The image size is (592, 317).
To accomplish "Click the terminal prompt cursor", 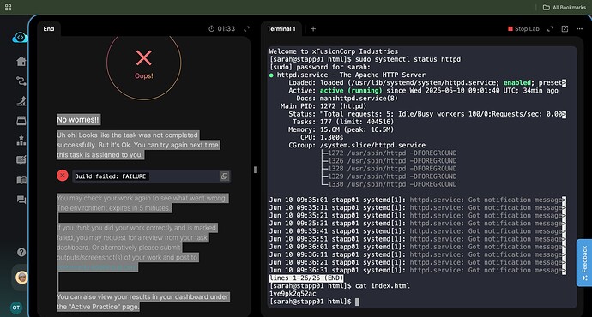I will pyautogui.click(x=357, y=302).
